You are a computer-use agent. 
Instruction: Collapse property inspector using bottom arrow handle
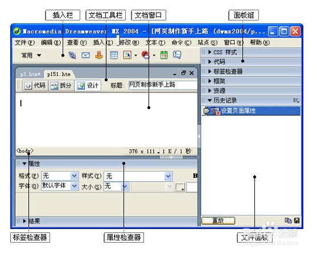[171, 157]
